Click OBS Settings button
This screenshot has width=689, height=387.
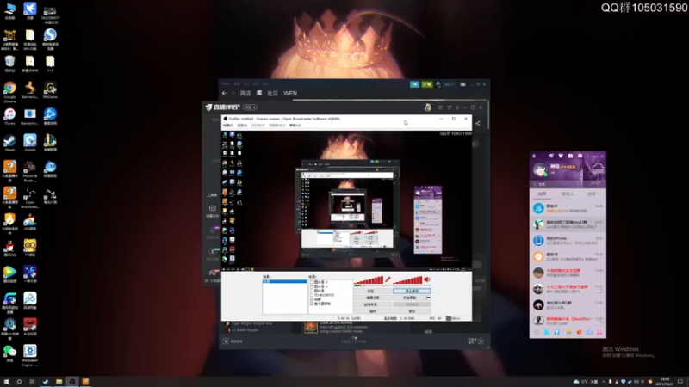point(371,291)
